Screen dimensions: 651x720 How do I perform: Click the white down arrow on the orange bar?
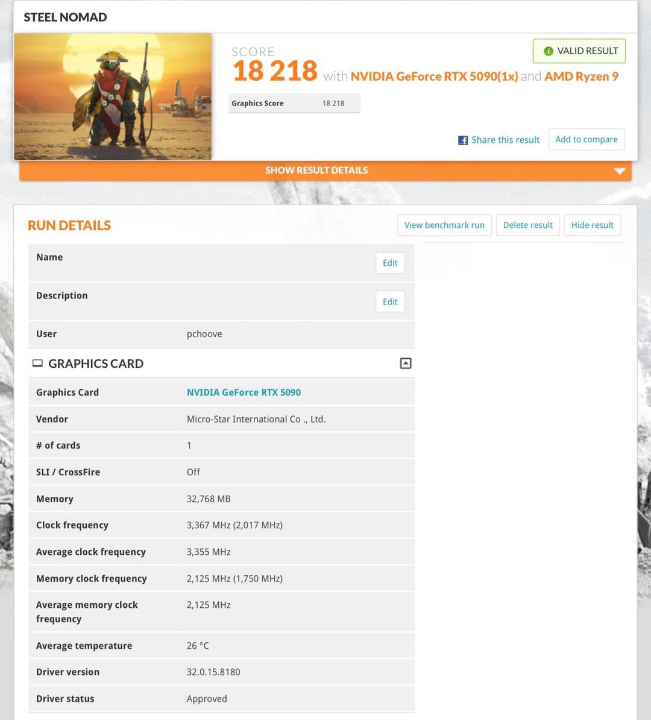point(619,171)
